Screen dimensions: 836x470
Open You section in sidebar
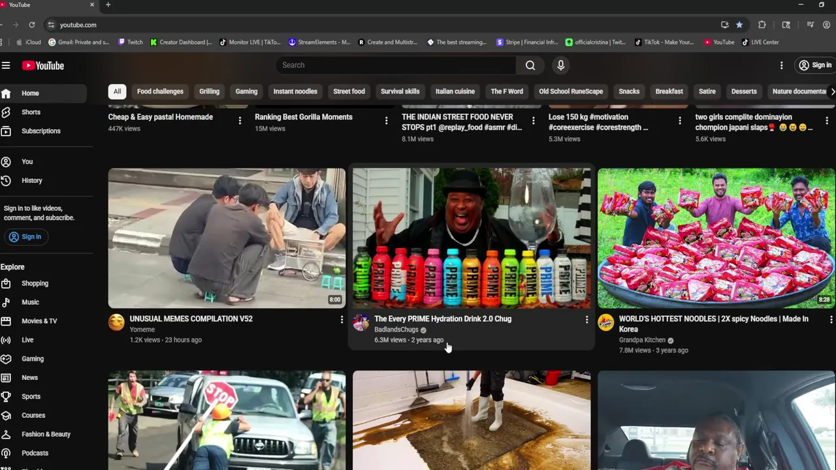pos(43,162)
